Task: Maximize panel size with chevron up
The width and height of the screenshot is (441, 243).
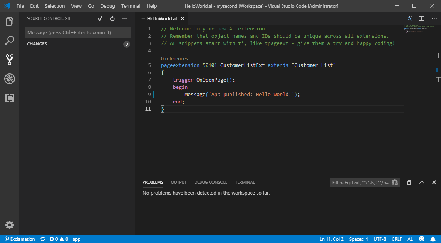Action: point(422,182)
